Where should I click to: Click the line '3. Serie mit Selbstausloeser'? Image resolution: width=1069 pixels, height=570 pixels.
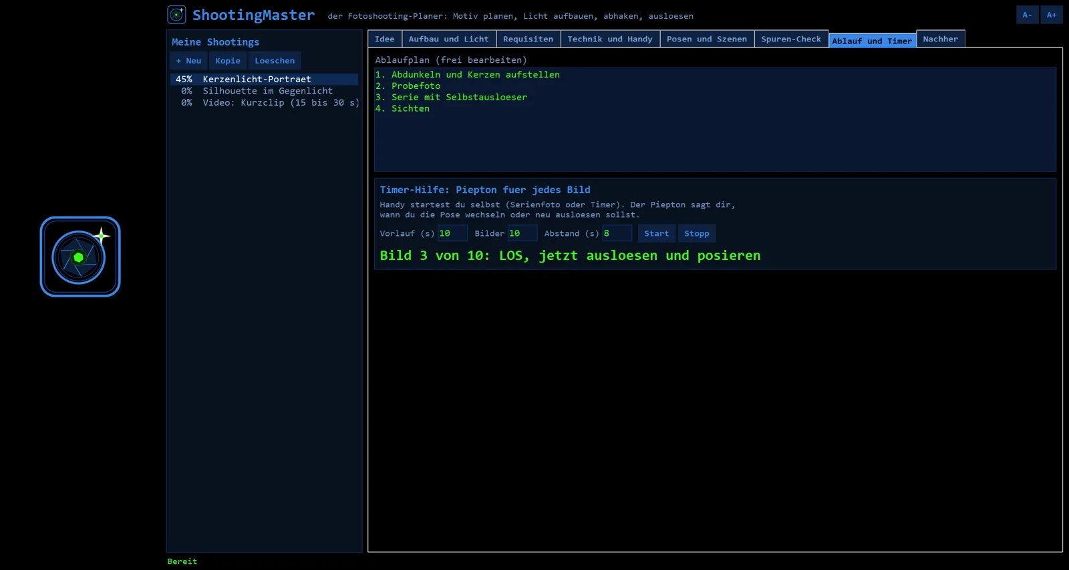click(451, 97)
